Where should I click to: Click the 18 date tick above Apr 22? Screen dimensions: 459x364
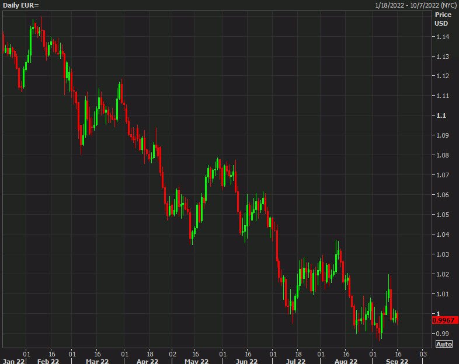[150, 354]
